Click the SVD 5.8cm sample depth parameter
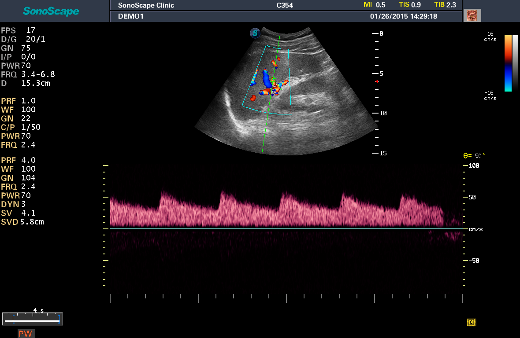 pos(22,222)
